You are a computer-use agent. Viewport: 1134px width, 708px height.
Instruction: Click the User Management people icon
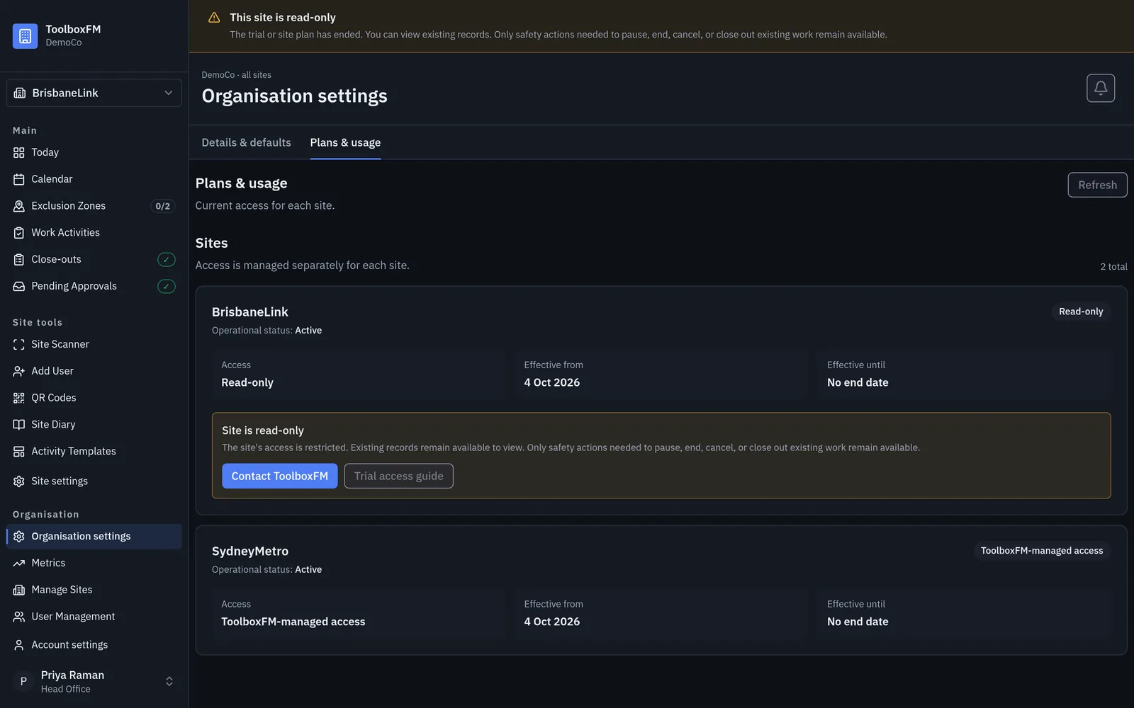click(19, 617)
